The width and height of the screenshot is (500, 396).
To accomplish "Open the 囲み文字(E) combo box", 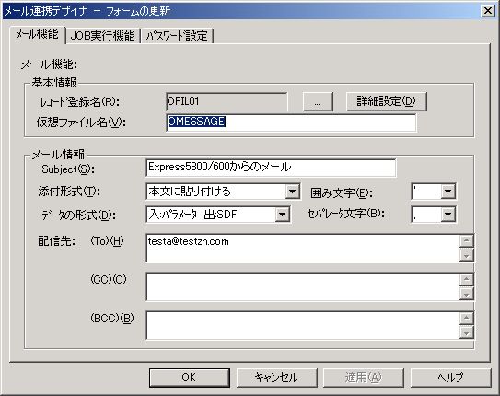I will (x=448, y=192).
